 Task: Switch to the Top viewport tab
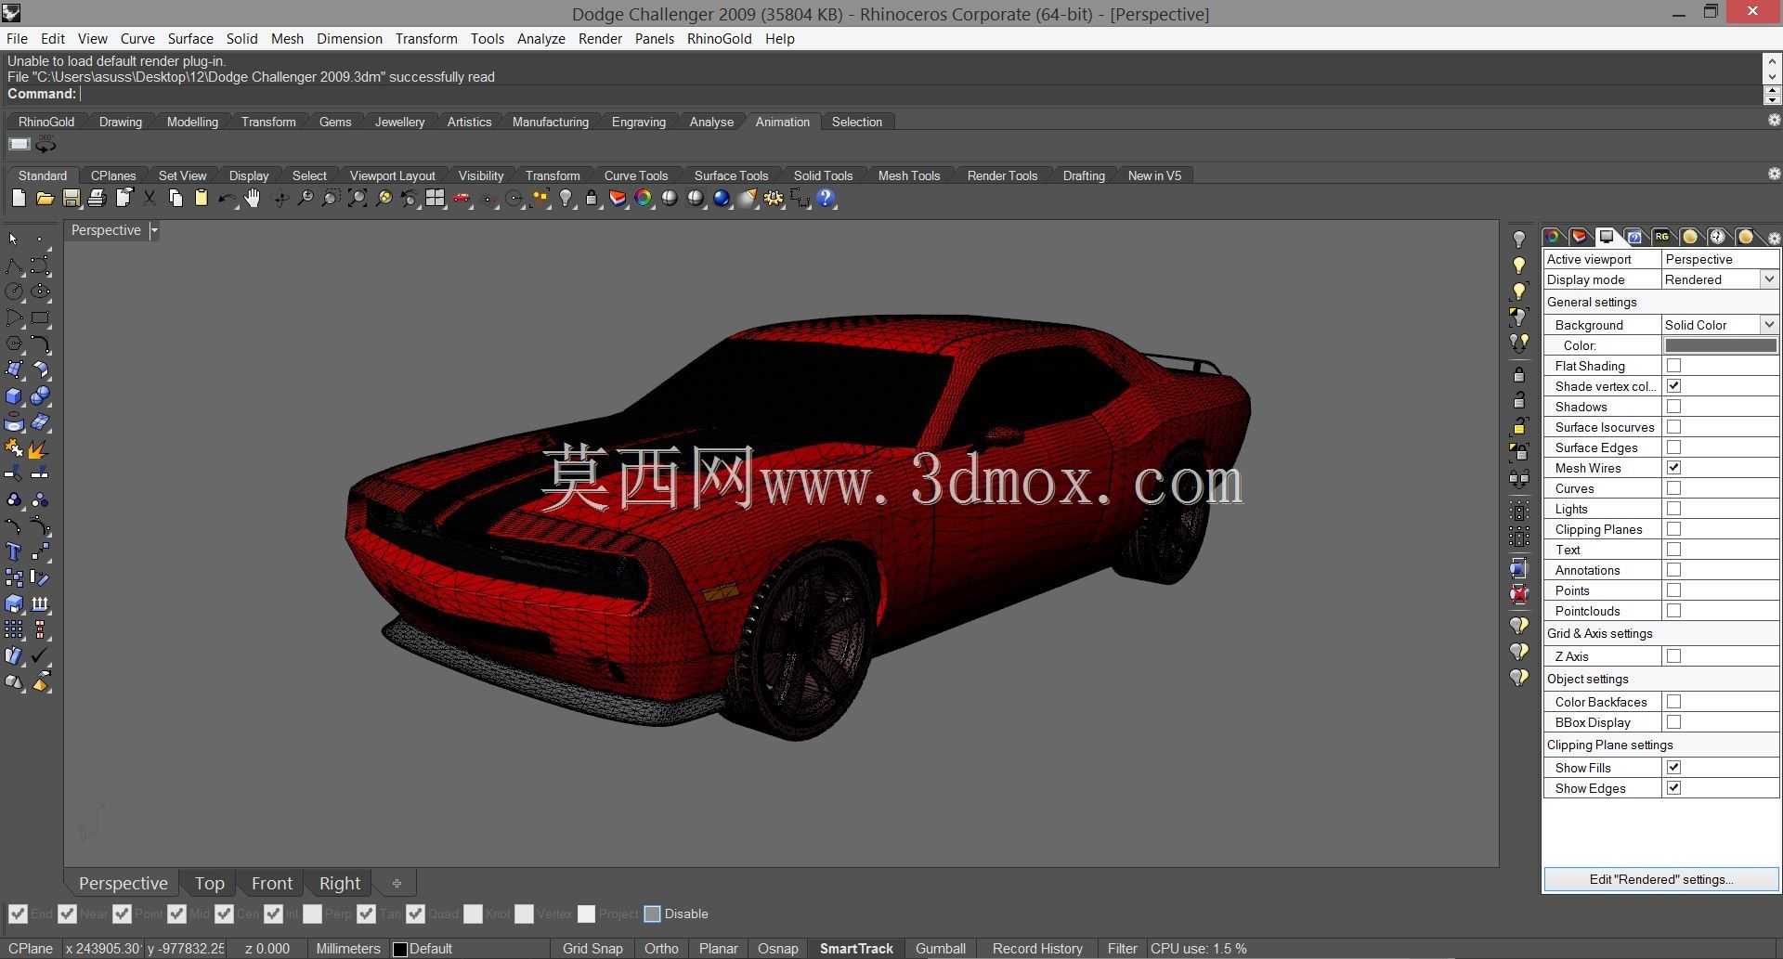click(x=209, y=884)
